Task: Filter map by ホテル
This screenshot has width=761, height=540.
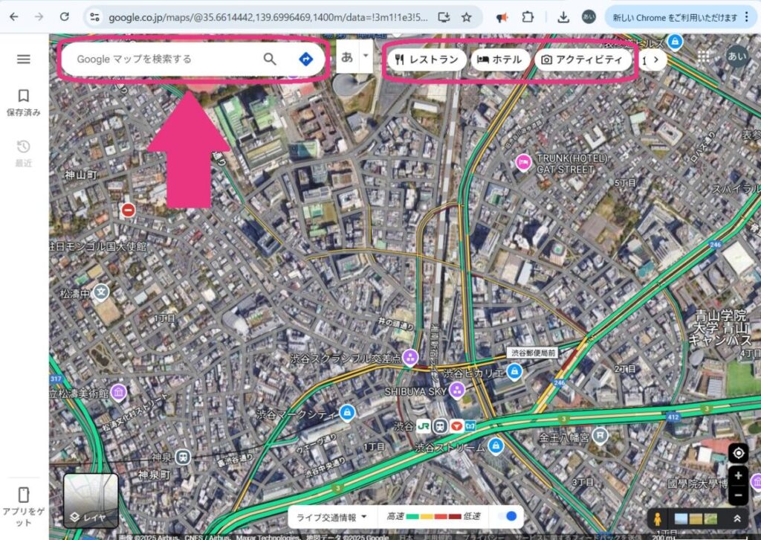Action: [x=499, y=60]
